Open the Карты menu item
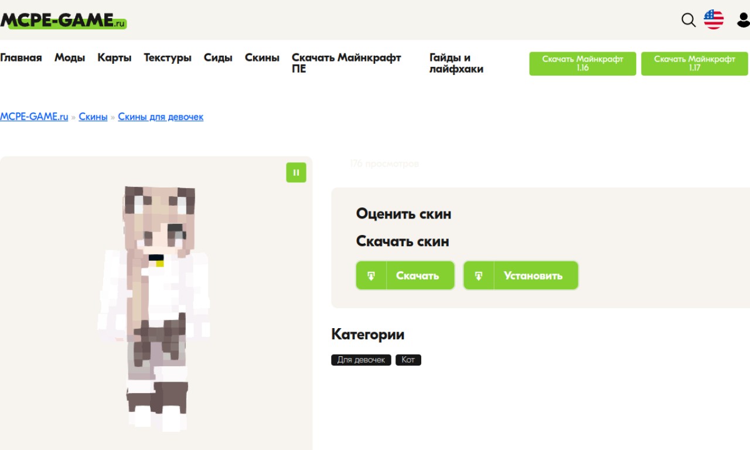 click(x=114, y=57)
